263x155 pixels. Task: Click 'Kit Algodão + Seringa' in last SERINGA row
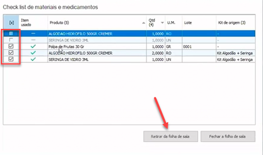pyautogui.click(x=235, y=59)
